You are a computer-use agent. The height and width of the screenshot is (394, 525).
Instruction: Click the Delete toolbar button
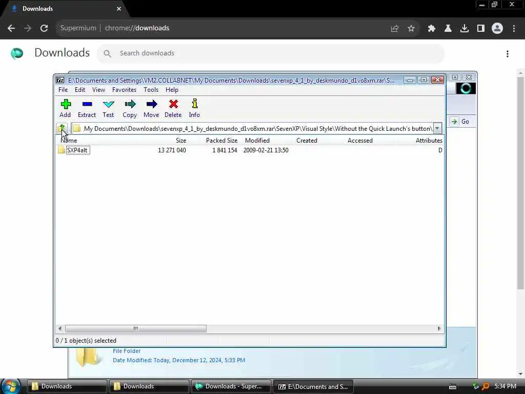(x=173, y=108)
